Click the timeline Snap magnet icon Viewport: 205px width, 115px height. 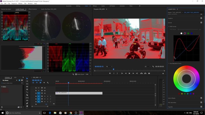[x=37, y=83]
